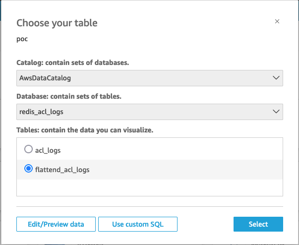This screenshot has width=299, height=245.
Task: Click the flattend_acl_logs table name text
Action: (x=62, y=170)
